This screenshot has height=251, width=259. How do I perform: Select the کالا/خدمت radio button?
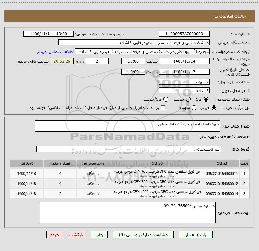(x=166, y=99)
